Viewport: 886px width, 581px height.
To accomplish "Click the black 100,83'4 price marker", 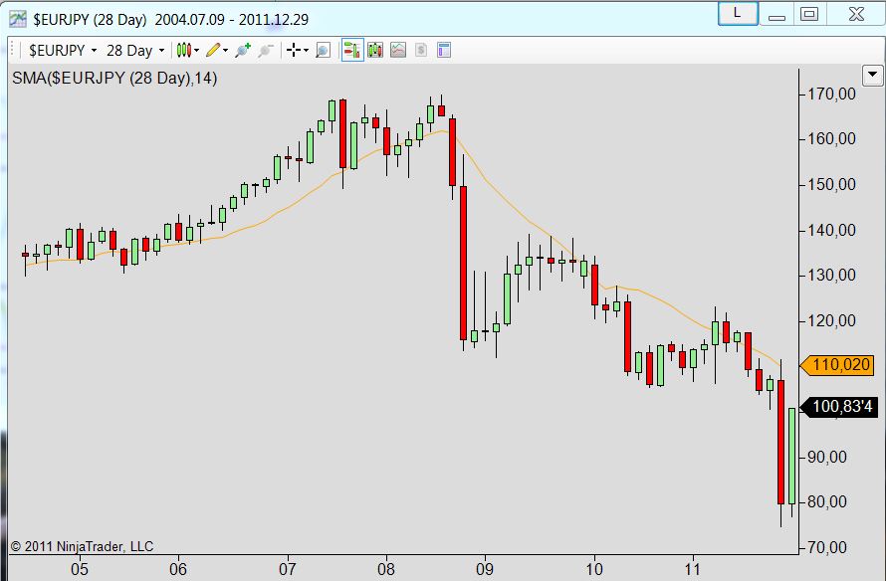I will pos(839,407).
